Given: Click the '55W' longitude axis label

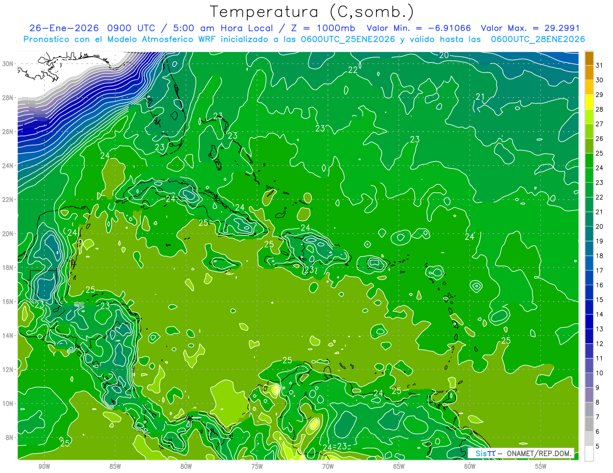Looking at the screenshot, I should tap(541, 466).
